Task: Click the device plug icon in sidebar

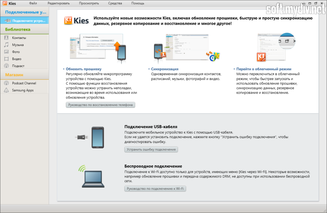Action: coord(8,21)
